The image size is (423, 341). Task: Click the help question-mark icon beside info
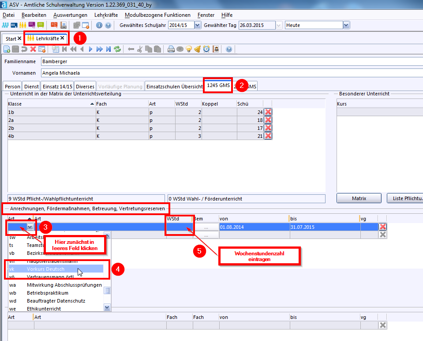tap(108, 25)
